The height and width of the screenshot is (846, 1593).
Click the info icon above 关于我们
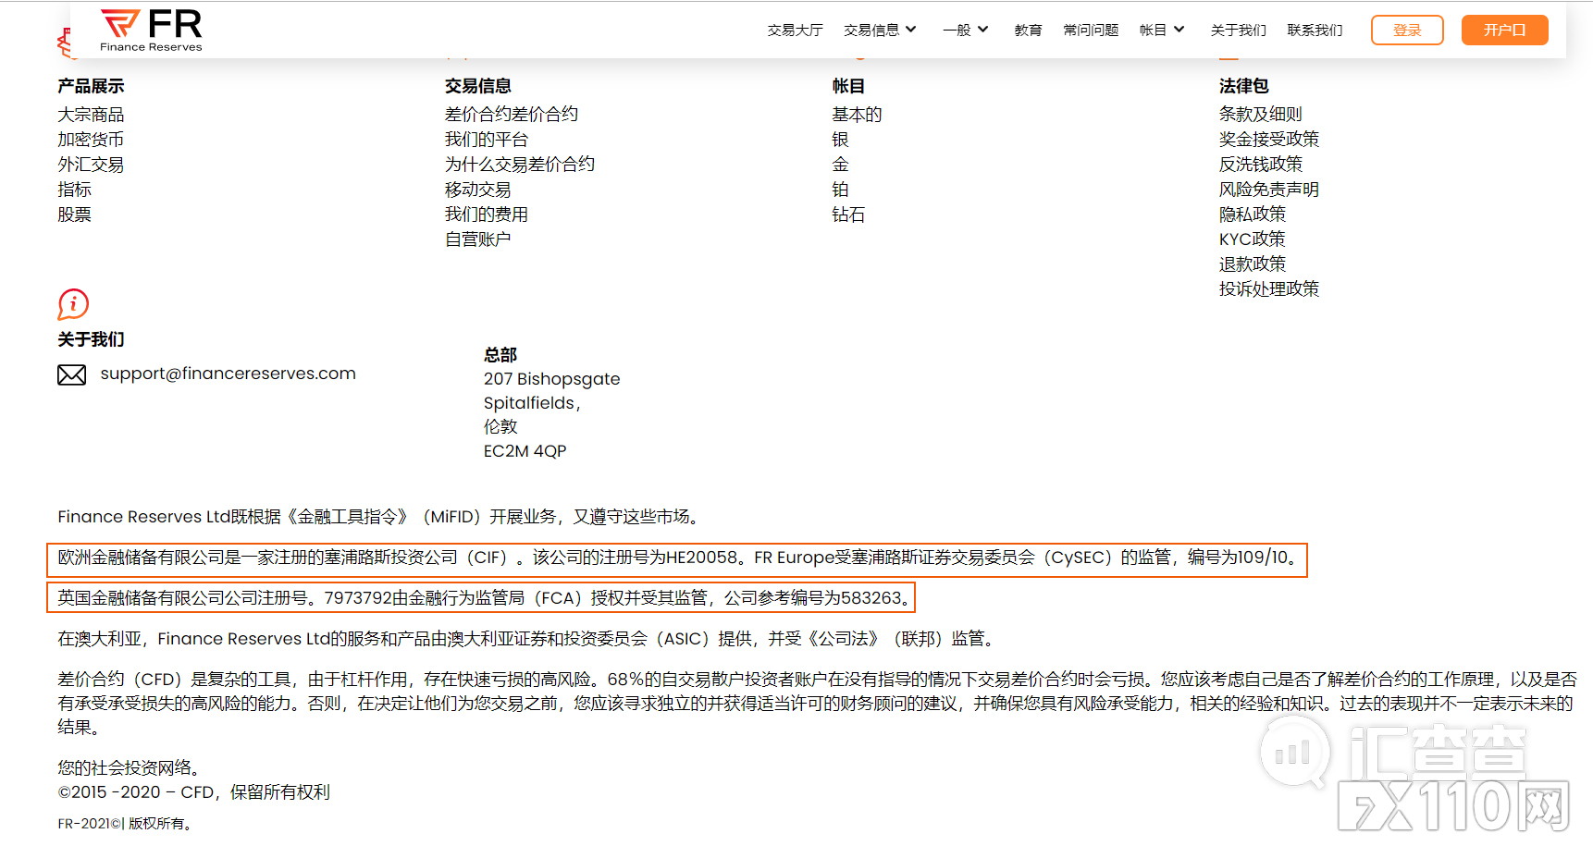pos(73,304)
